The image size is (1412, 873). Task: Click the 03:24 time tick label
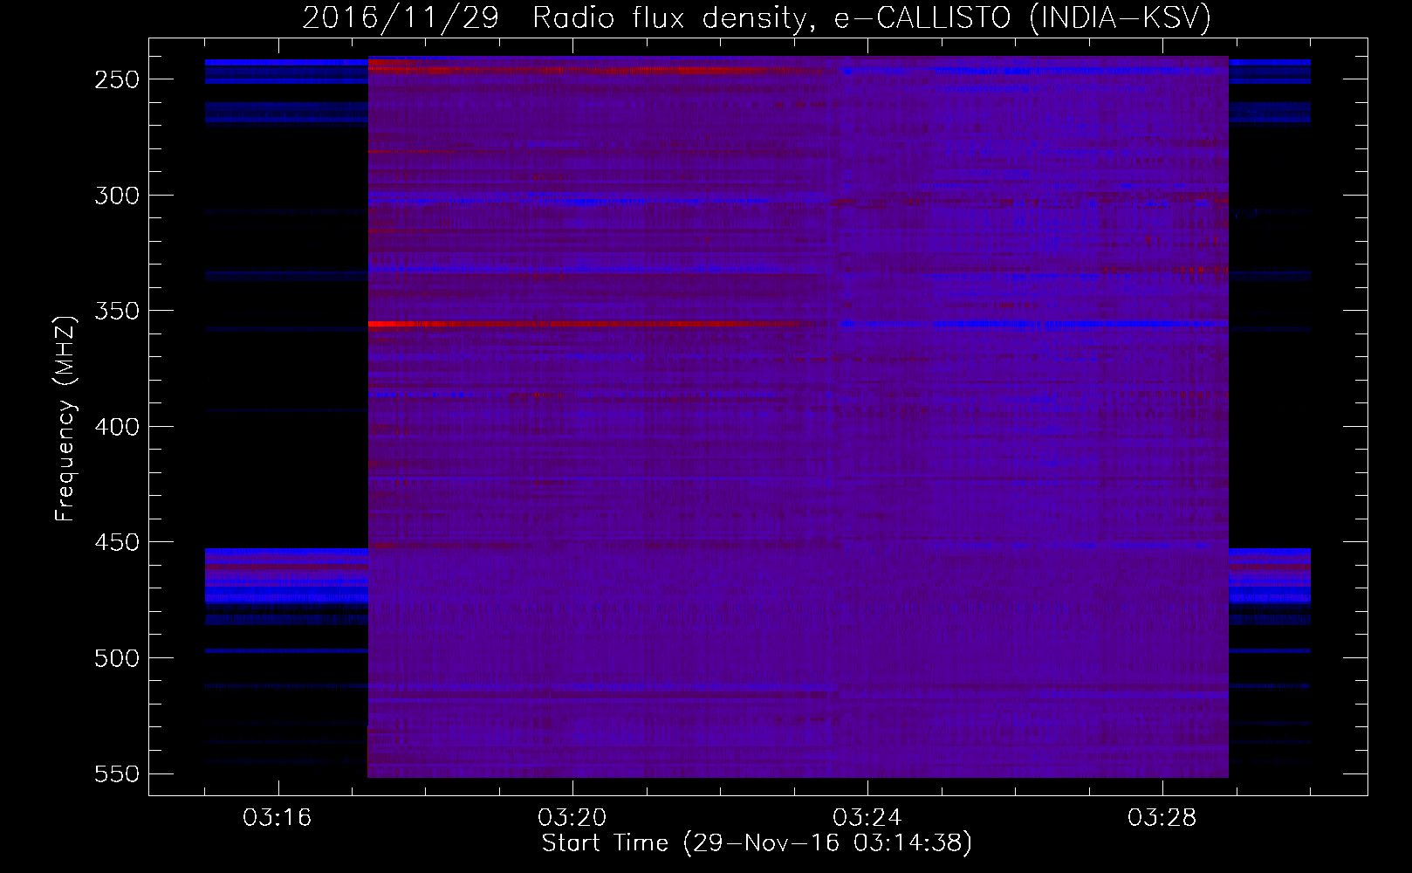[x=867, y=818]
